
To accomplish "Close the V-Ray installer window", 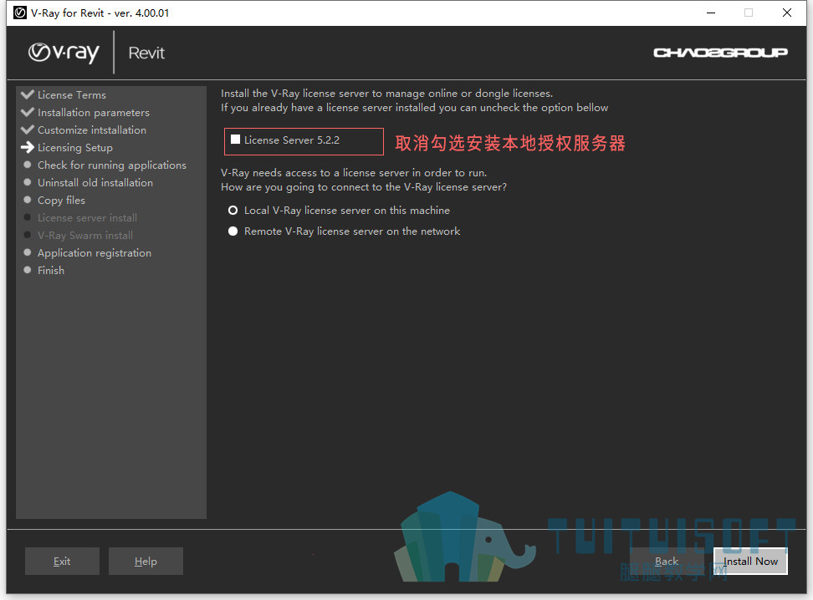I will (x=786, y=13).
